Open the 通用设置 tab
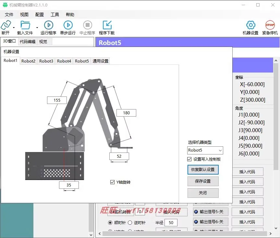The image size is (280, 238). [x=101, y=61]
